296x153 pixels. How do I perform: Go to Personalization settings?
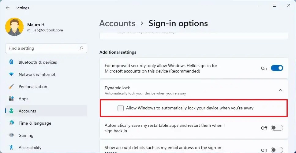(x=46, y=87)
